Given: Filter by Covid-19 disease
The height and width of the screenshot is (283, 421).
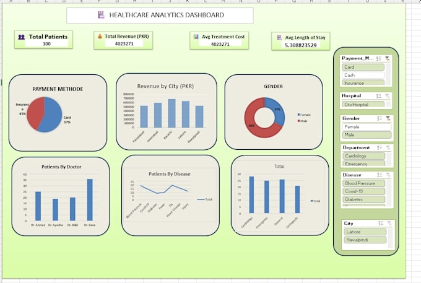Looking at the screenshot, I should point(364,191).
